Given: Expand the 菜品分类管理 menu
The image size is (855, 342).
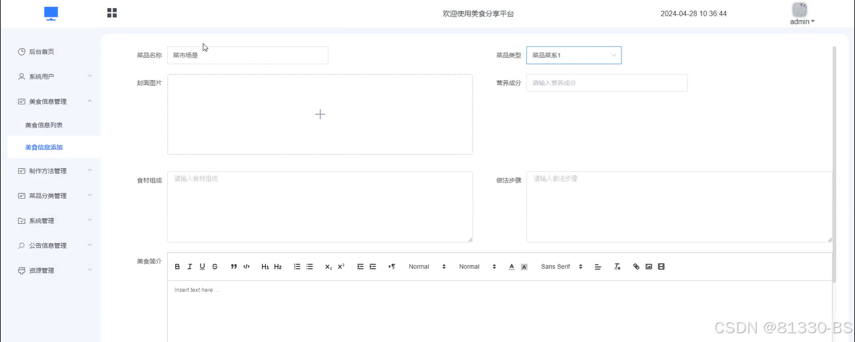Looking at the screenshot, I should (x=55, y=196).
